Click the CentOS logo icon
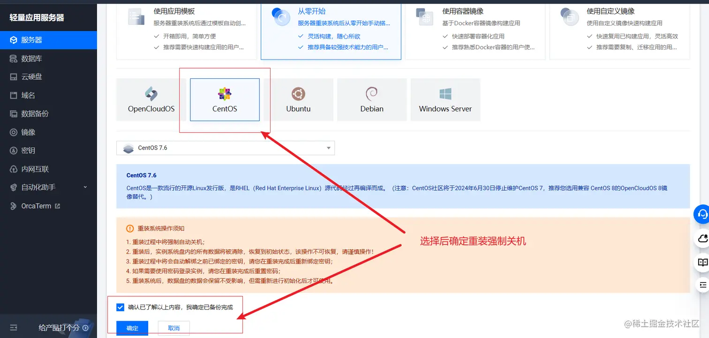The image size is (709, 338). pos(225,94)
